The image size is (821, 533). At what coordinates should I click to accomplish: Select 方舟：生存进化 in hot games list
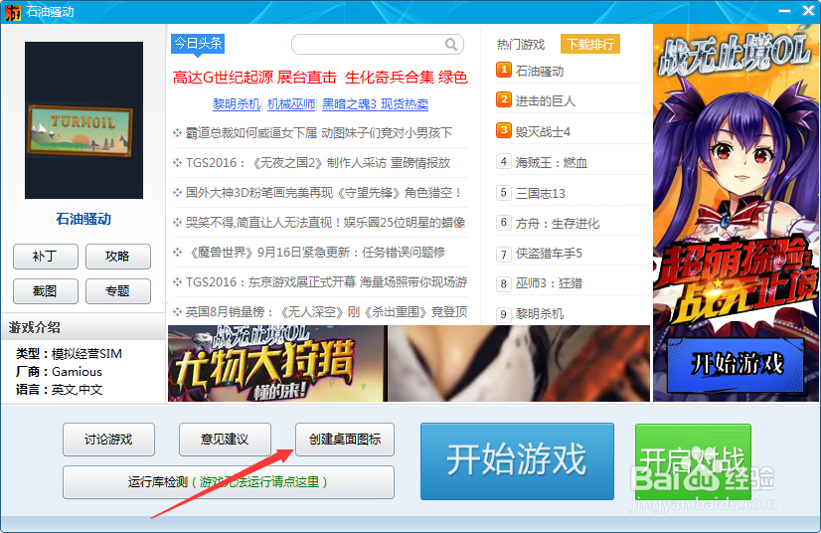click(x=558, y=224)
